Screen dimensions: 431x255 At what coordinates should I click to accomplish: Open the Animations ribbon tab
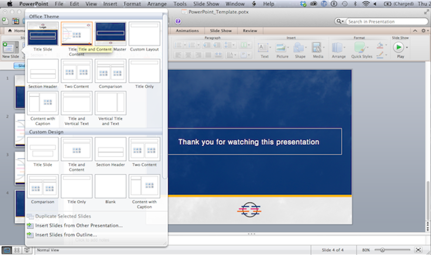pyautogui.click(x=187, y=31)
